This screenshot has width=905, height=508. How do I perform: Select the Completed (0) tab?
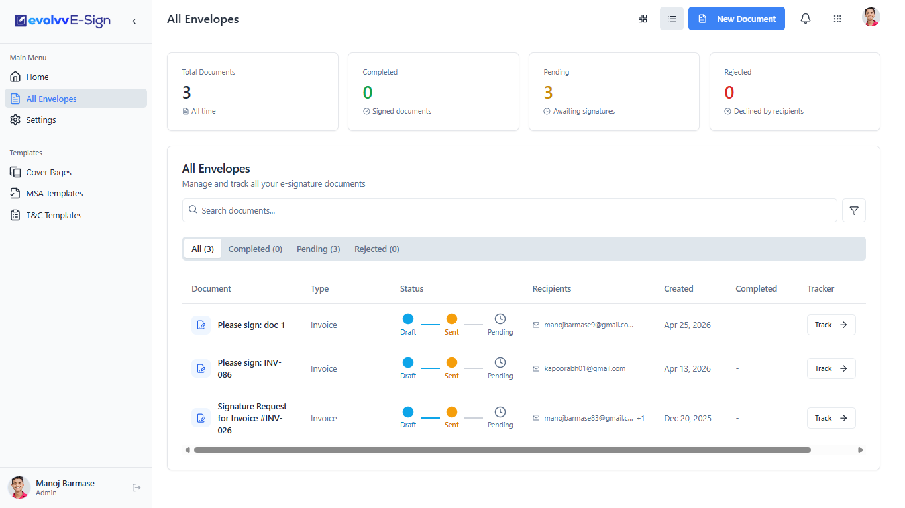click(x=255, y=249)
